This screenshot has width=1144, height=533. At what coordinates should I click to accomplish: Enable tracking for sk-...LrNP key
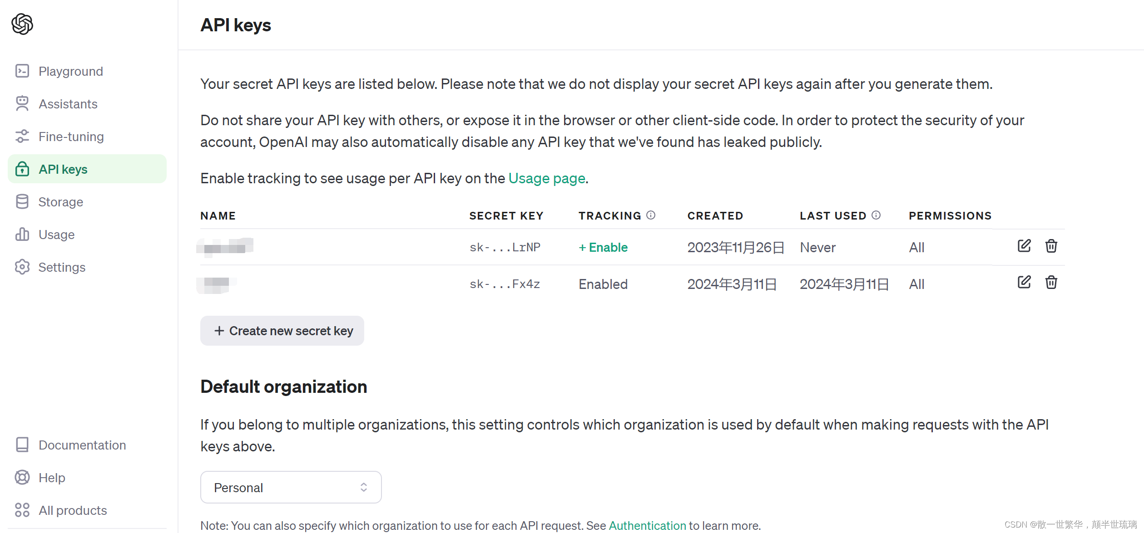click(x=603, y=247)
